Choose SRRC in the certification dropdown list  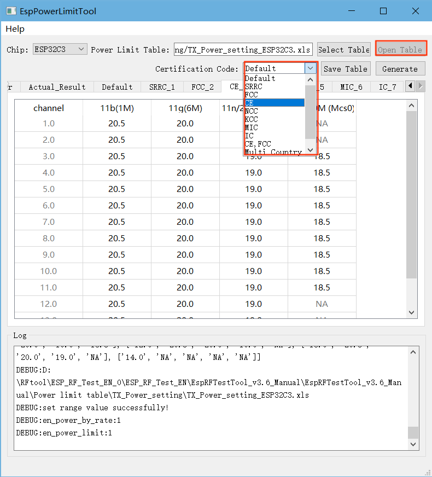coord(274,86)
